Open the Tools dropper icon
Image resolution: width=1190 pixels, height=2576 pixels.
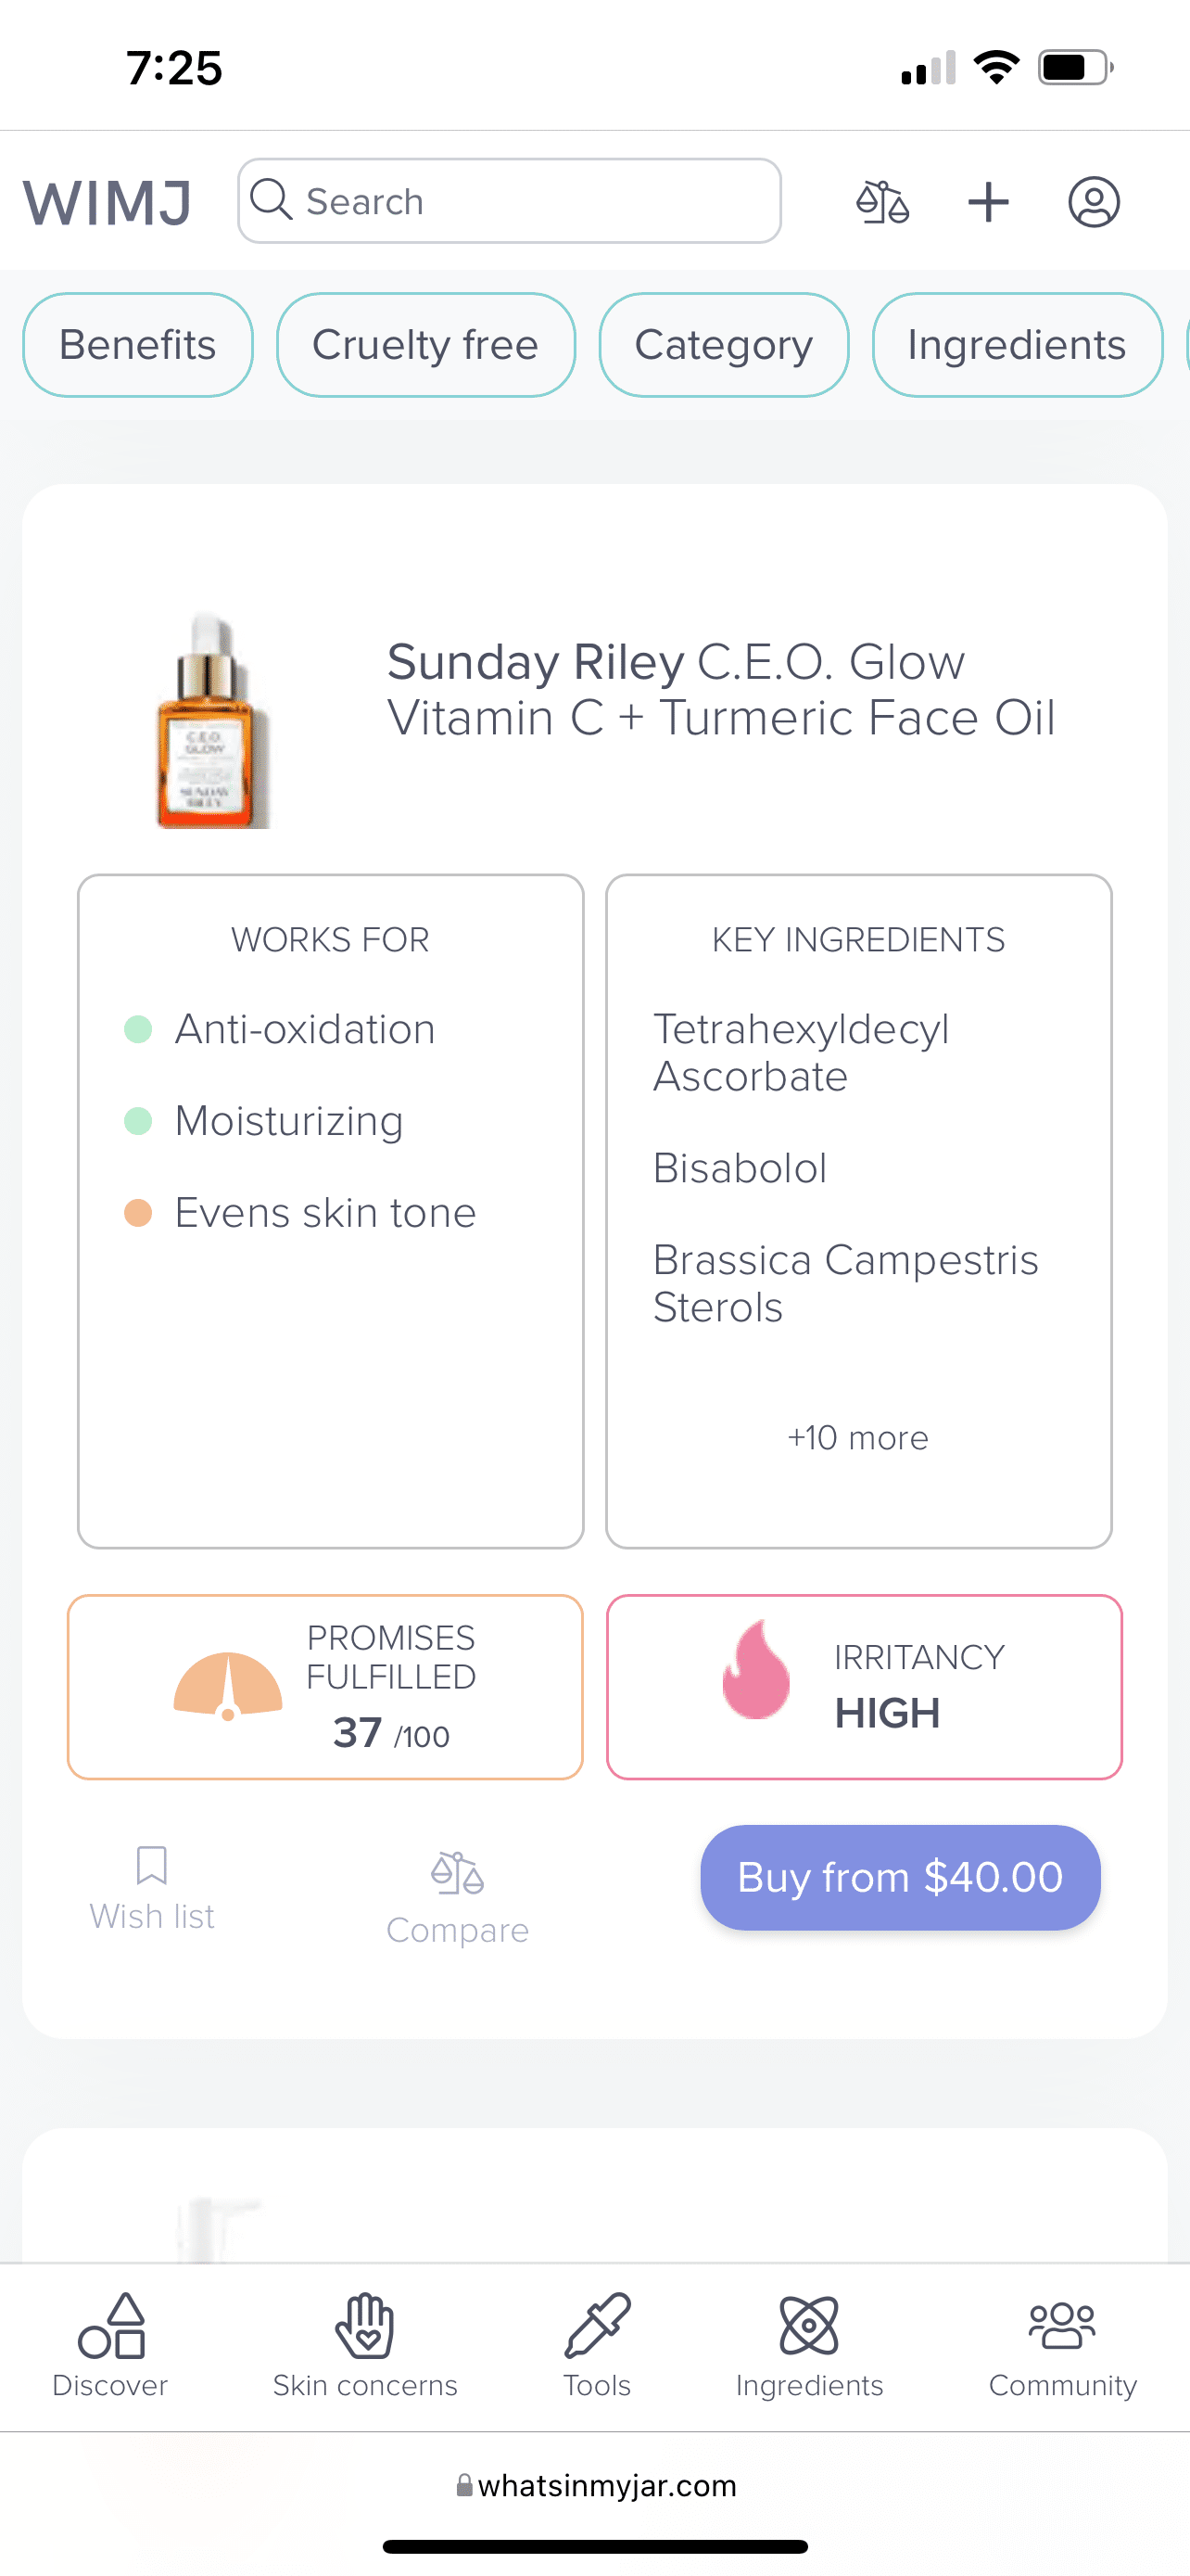click(597, 2345)
